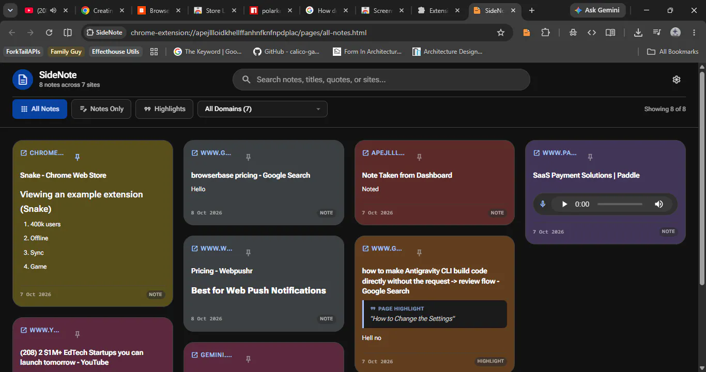Click the search notes input field
The width and height of the screenshot is (706, 372).
coord(381,80)
